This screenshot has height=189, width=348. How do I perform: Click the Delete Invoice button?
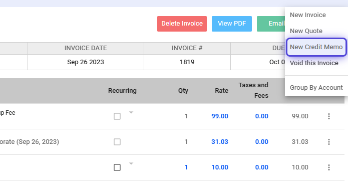[x=182, y=24]
